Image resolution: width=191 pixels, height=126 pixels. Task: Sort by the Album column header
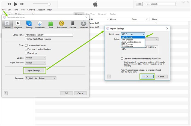(120, 19)
